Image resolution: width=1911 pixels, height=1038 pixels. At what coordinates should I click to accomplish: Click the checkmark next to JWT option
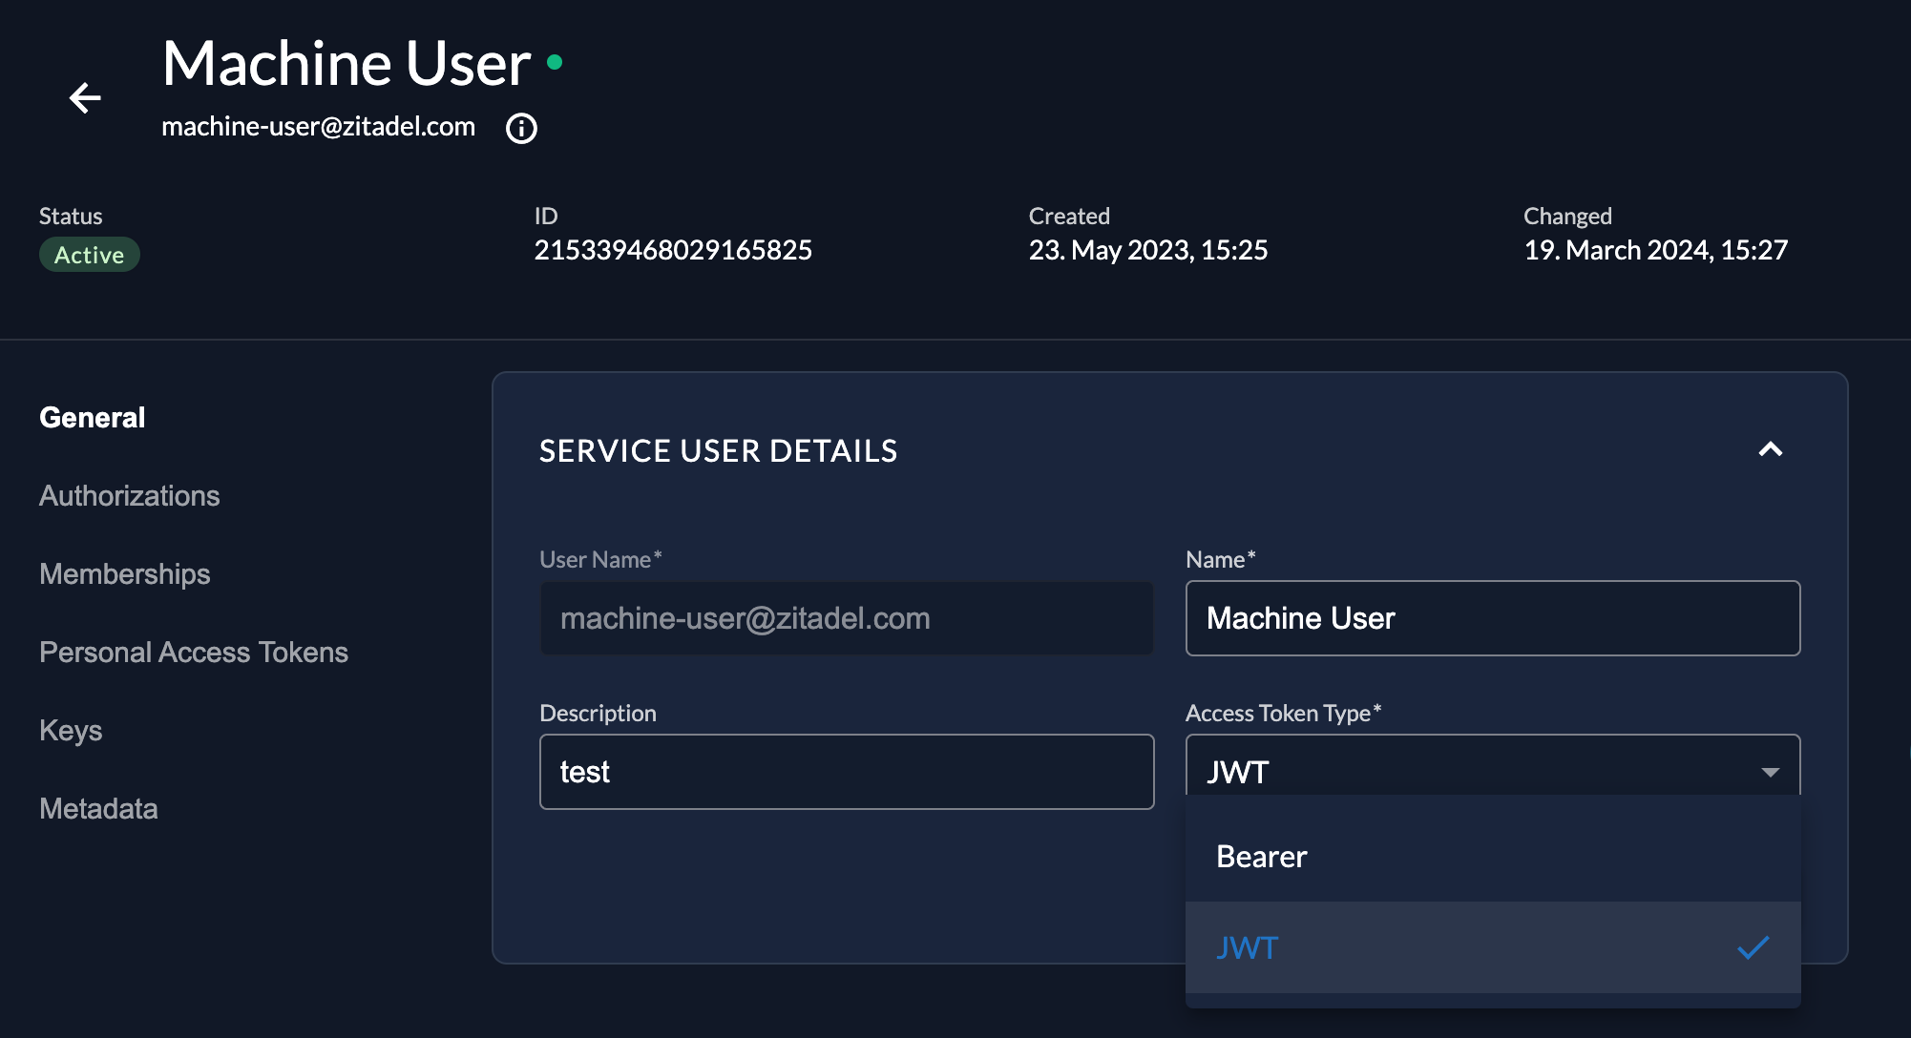[x=1752, y=948]
